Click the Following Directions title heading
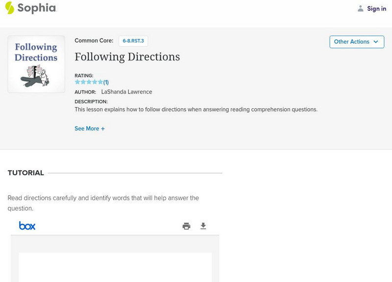The width and height of the screenshot is (392, 282). pos(127,57)
